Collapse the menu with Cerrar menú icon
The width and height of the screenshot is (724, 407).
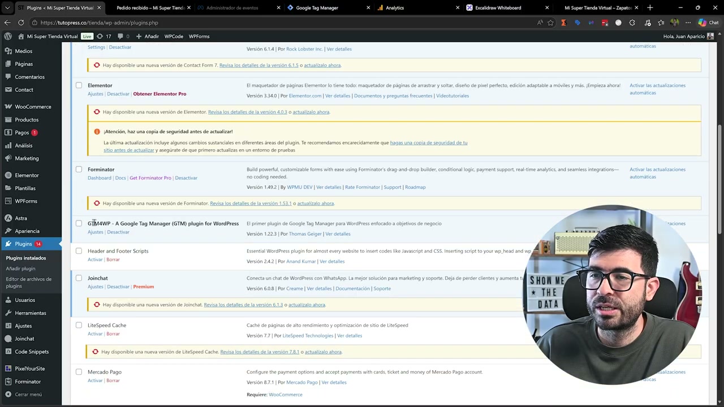click(x=8, y=395)
